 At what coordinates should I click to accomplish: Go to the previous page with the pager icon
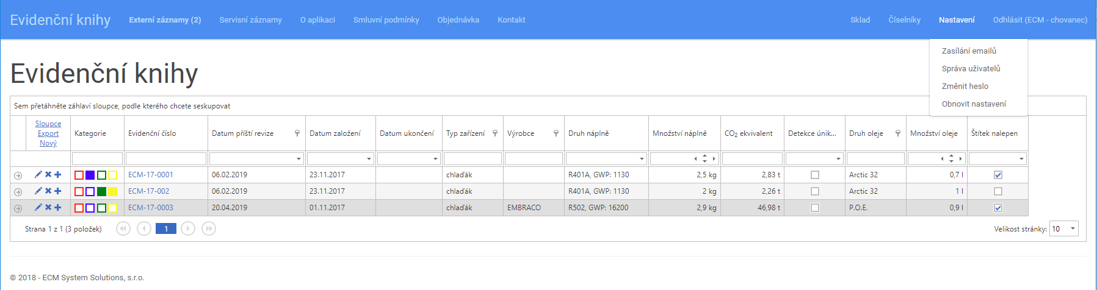[144, 228]
